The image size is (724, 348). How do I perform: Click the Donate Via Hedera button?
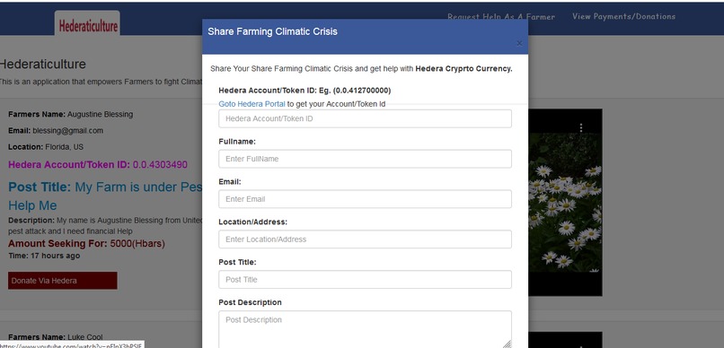62,281
